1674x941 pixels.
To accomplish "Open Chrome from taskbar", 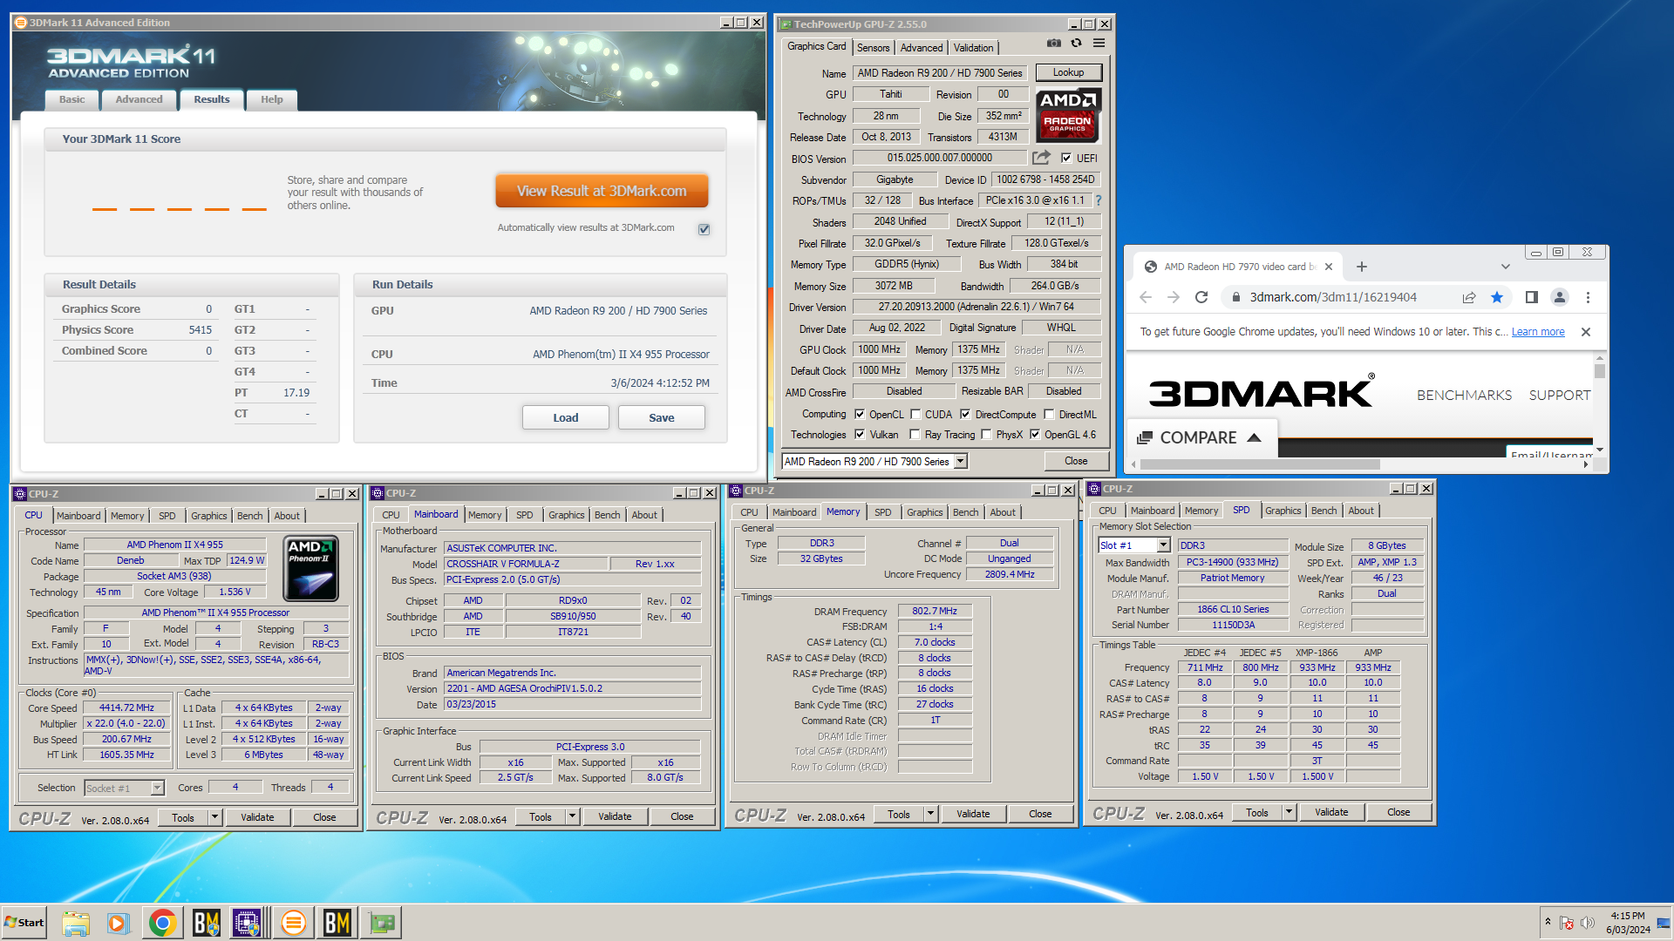I will (x=162, y=923).
